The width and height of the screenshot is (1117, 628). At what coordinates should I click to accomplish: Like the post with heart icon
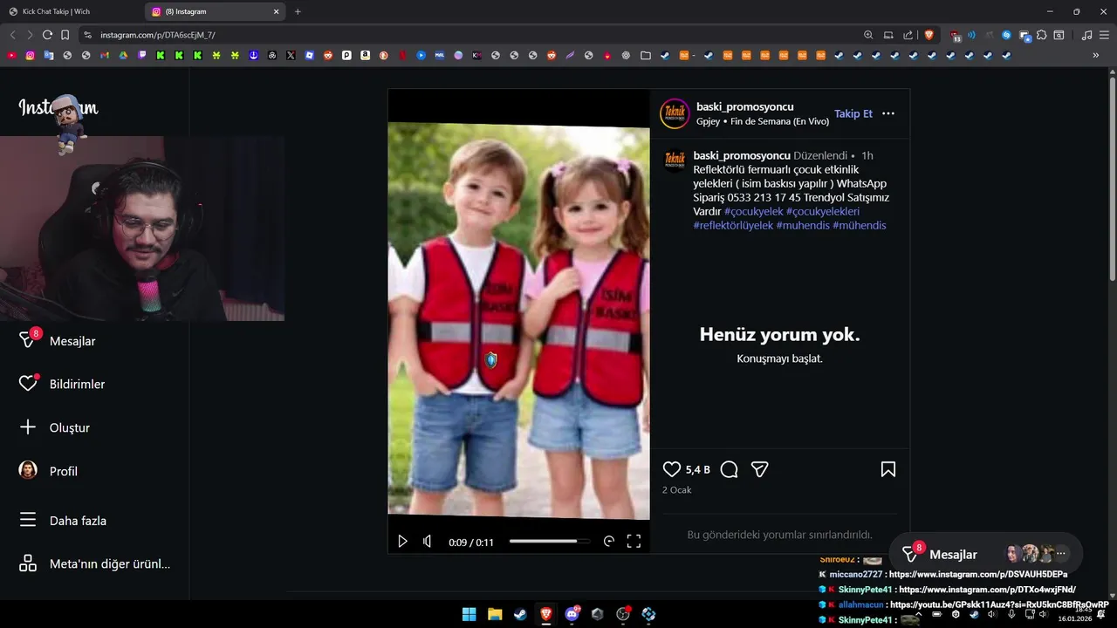pyautogui.click(x=672, y=469)
